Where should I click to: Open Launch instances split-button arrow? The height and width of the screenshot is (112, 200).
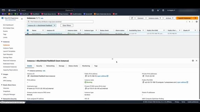pos(195,18)
